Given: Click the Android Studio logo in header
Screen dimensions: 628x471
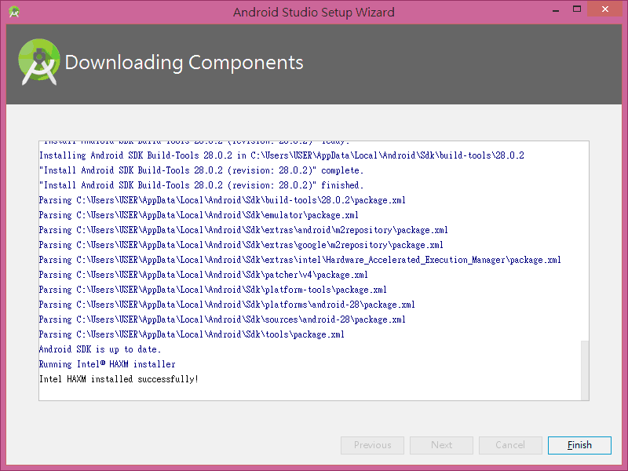Looking at the screenshot, I should click(x=38, y=62).
